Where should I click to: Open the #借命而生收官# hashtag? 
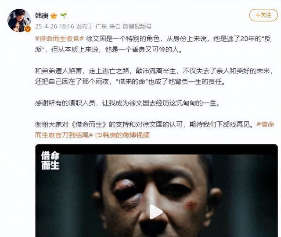[60, 39]
